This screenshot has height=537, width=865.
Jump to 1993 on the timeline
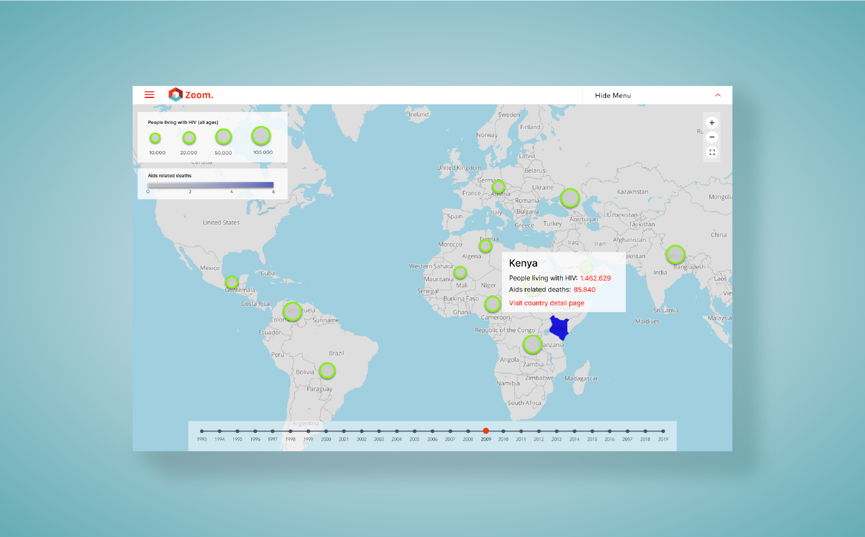click(x=202, y=431)
